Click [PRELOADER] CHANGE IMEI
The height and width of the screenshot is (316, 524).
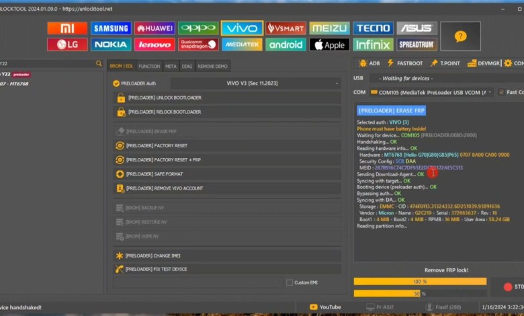pyautogui.click(x=227, y=255)
